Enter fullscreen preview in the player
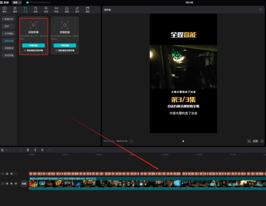This screenshot has width=266, height=206. click(262, 141)
